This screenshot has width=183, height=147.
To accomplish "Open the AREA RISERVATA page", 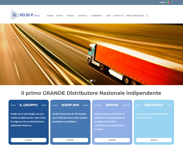I will pyautogui.click(x=135, y=16).
